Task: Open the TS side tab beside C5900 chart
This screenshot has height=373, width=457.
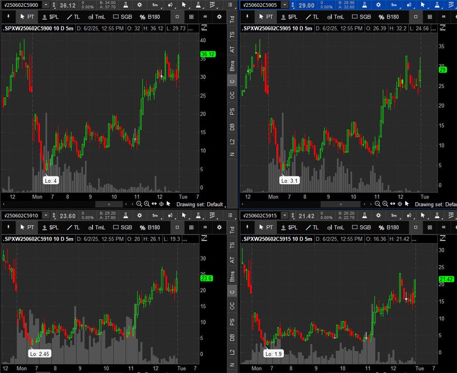Action: 232,35
